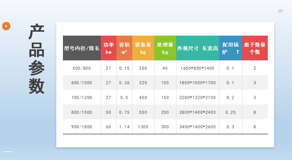Click the power 50 cell
This screenshot has width=292, height=160.
[109, 112]
